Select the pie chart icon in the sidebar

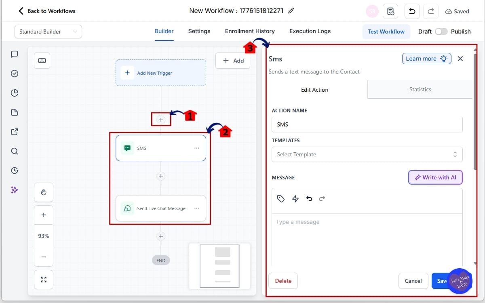(15, 93)
